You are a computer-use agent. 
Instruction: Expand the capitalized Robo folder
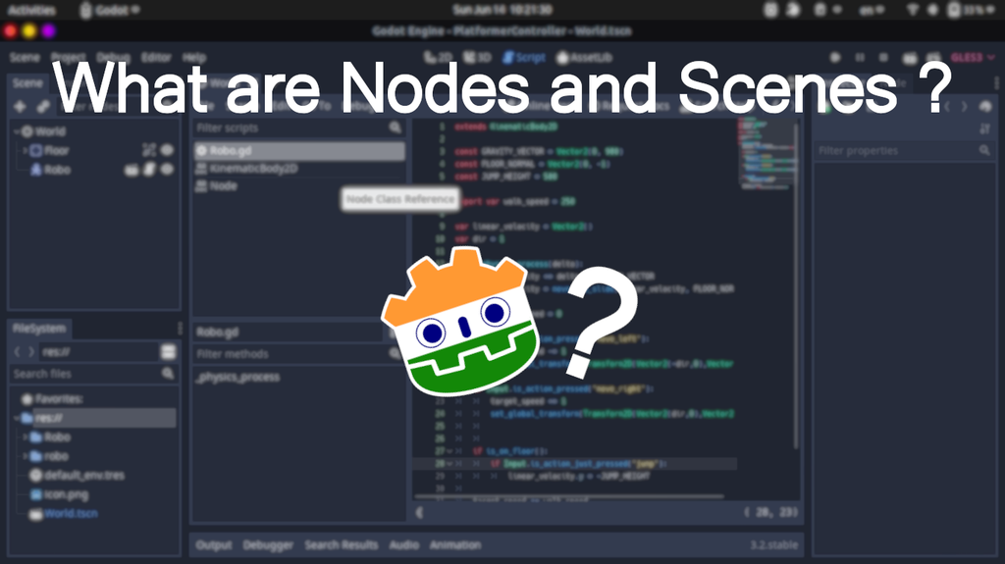[x=25, y=437]
